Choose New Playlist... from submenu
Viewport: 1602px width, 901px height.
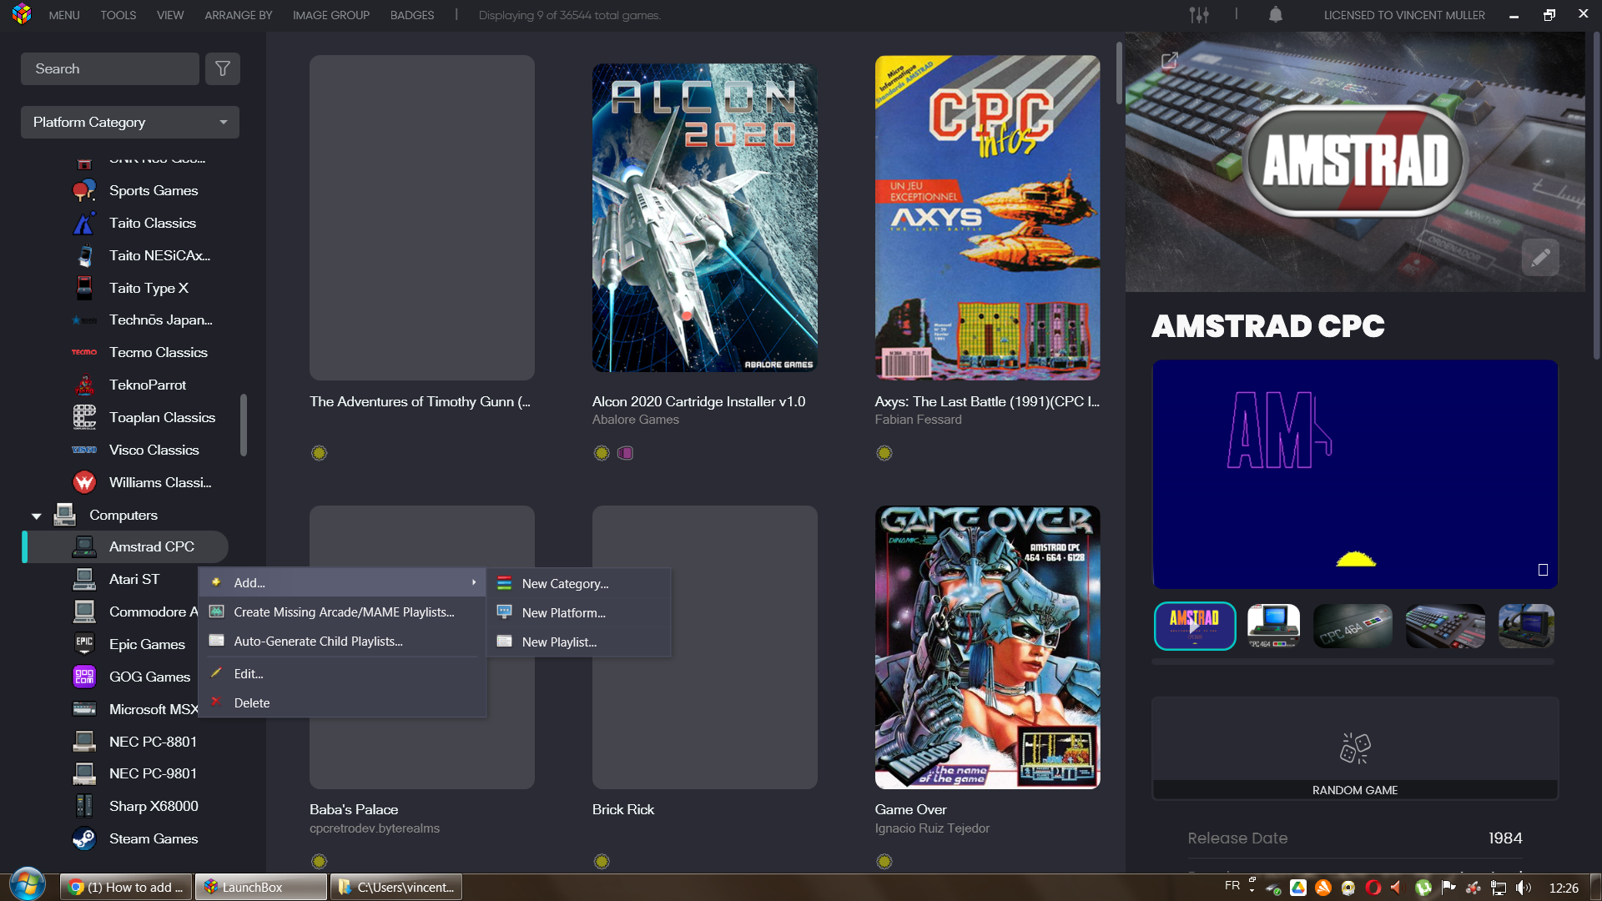579,642
